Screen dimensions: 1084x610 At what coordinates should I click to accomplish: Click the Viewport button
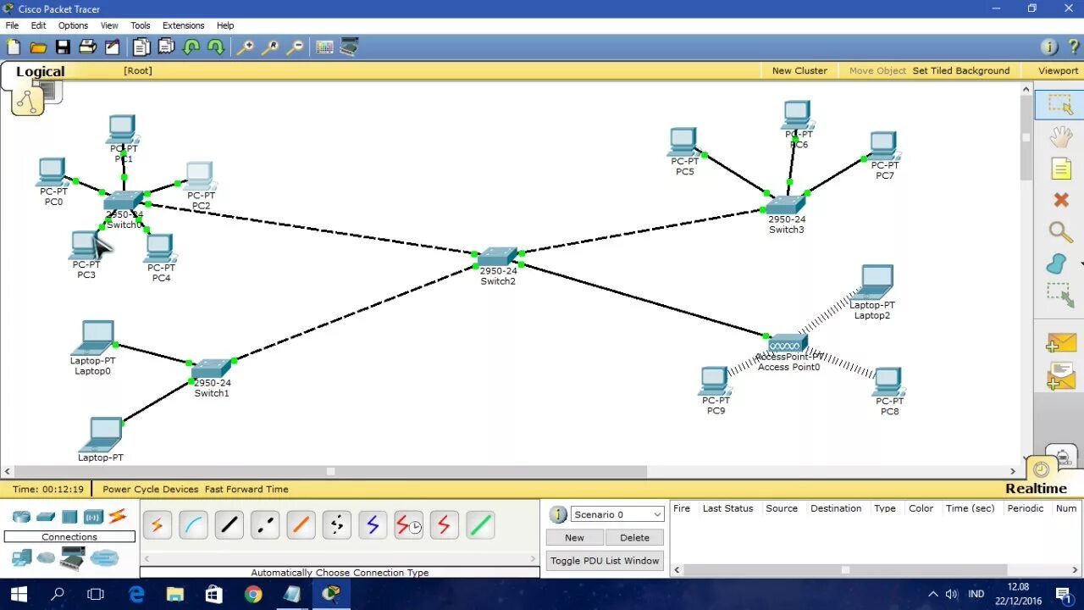[1059, 70]
